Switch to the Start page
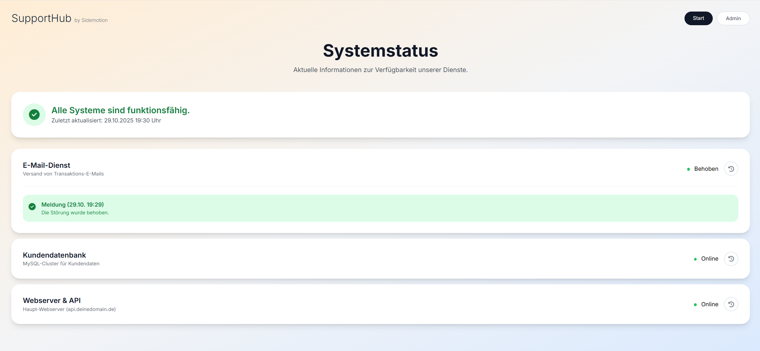This screenshot has height=351, width=760. pyautogui.click(x=698, y=18)
